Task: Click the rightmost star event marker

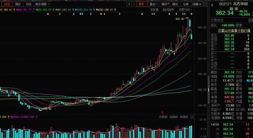Action: tap(191, 14)
